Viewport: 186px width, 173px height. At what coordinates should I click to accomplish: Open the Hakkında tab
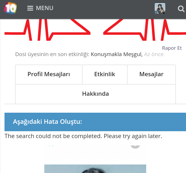(x=96, y=94)
